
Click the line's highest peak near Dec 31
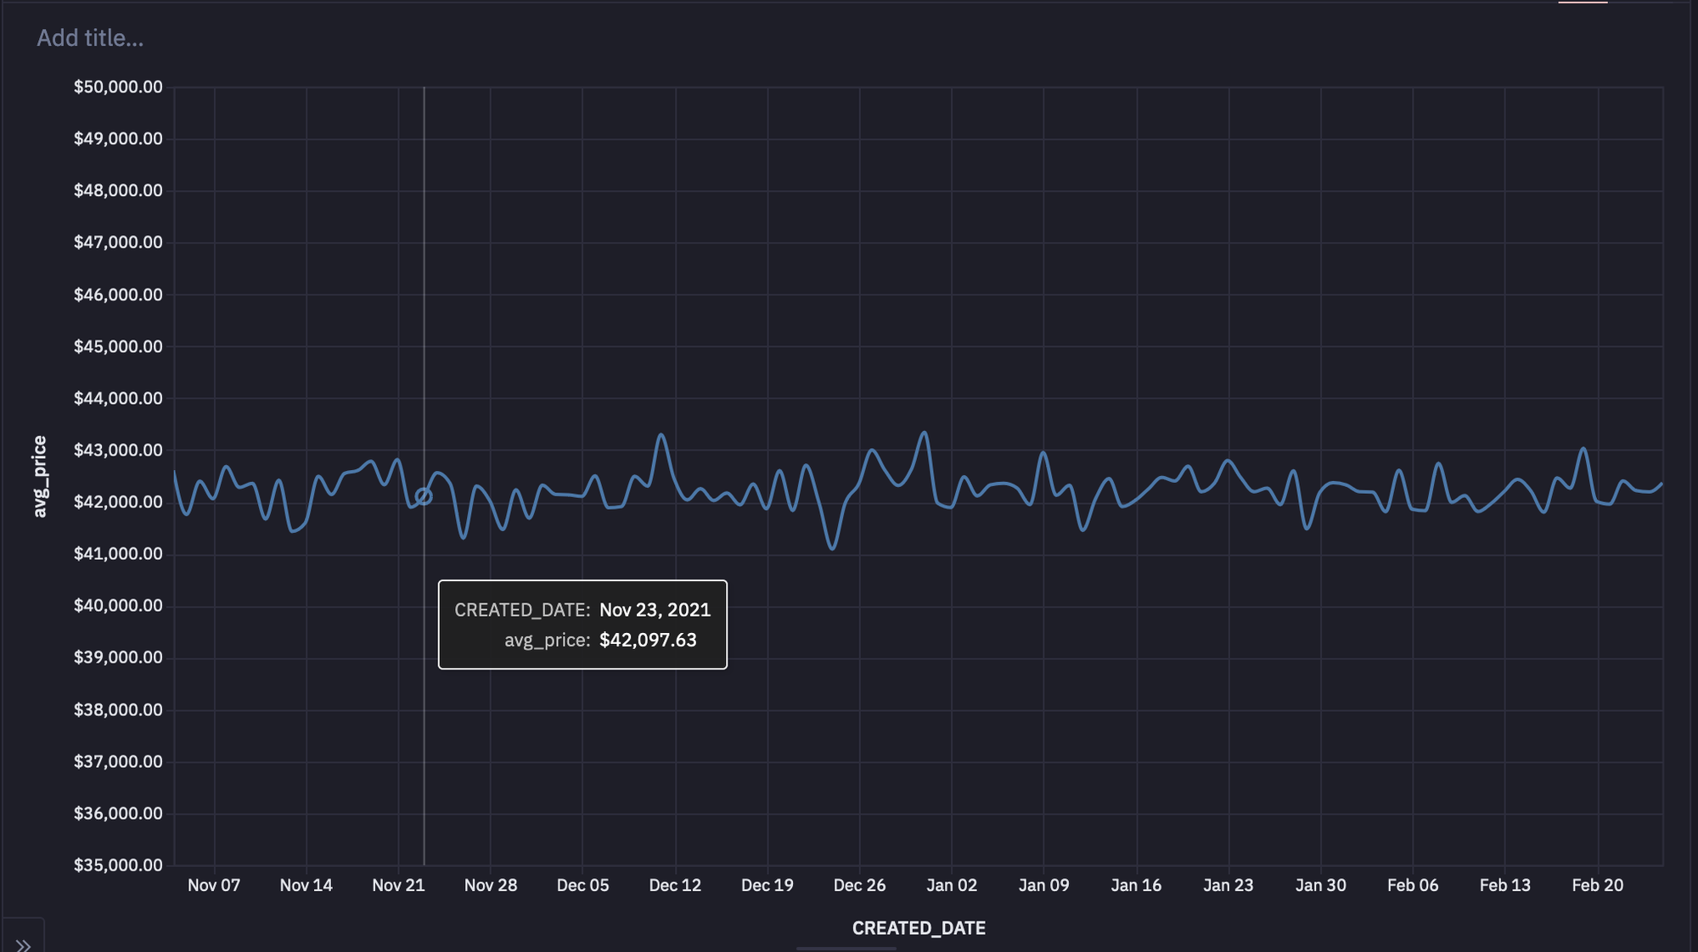click(925, 433)
